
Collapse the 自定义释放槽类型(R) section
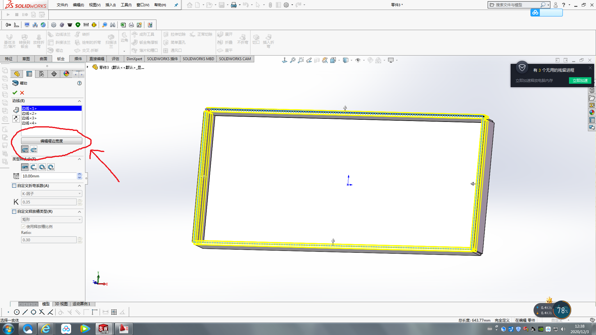pos(79,212)
